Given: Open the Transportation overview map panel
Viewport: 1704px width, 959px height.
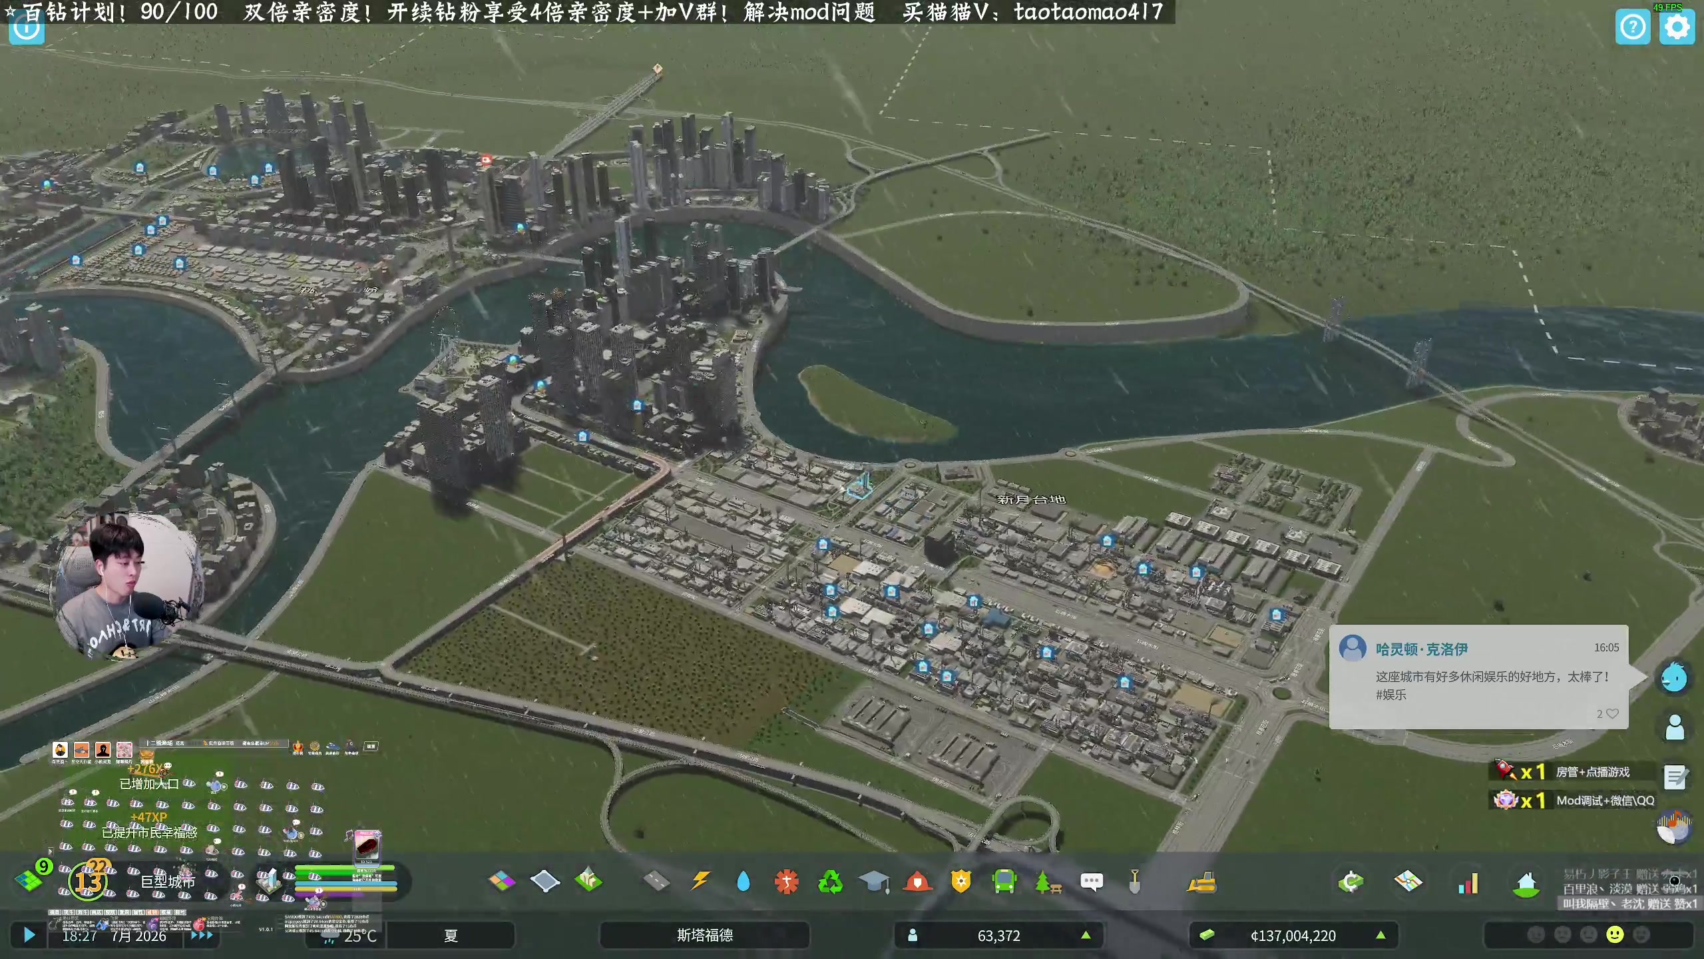Looking at the screenshot, I should tap(1408, 882).
